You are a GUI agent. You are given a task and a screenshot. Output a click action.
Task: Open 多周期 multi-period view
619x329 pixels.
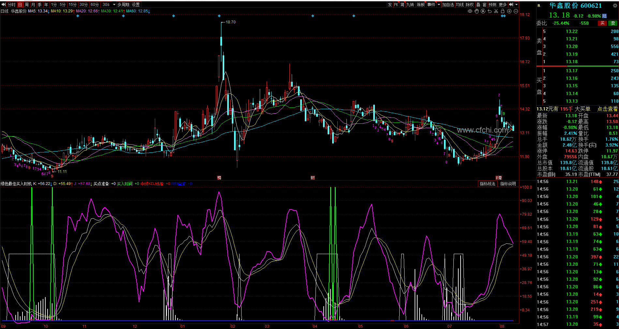[124, 5]
